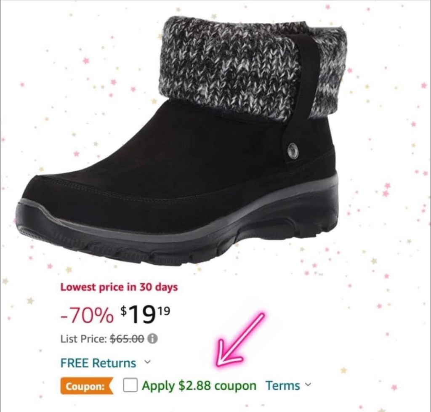Click the List Price label text
The width and height of the screenshot is (431, 412).
pyautogui.click(x=84, y=339)
